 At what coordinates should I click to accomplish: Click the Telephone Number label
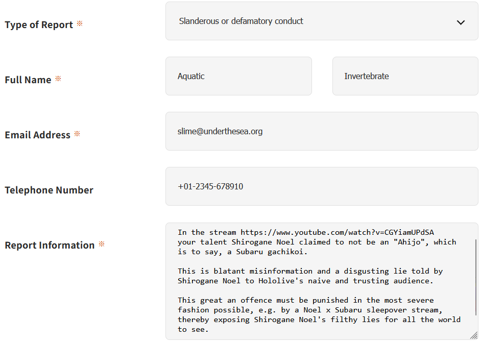click(49, 190)
